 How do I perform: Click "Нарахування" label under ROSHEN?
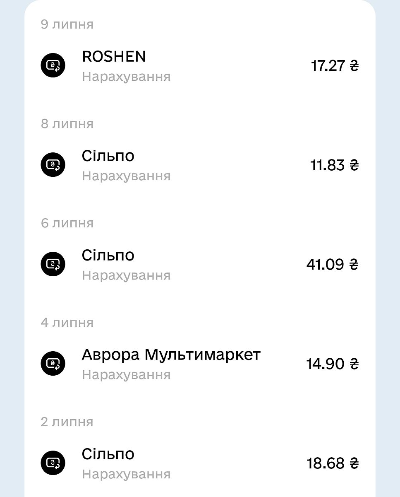point(126,77)
